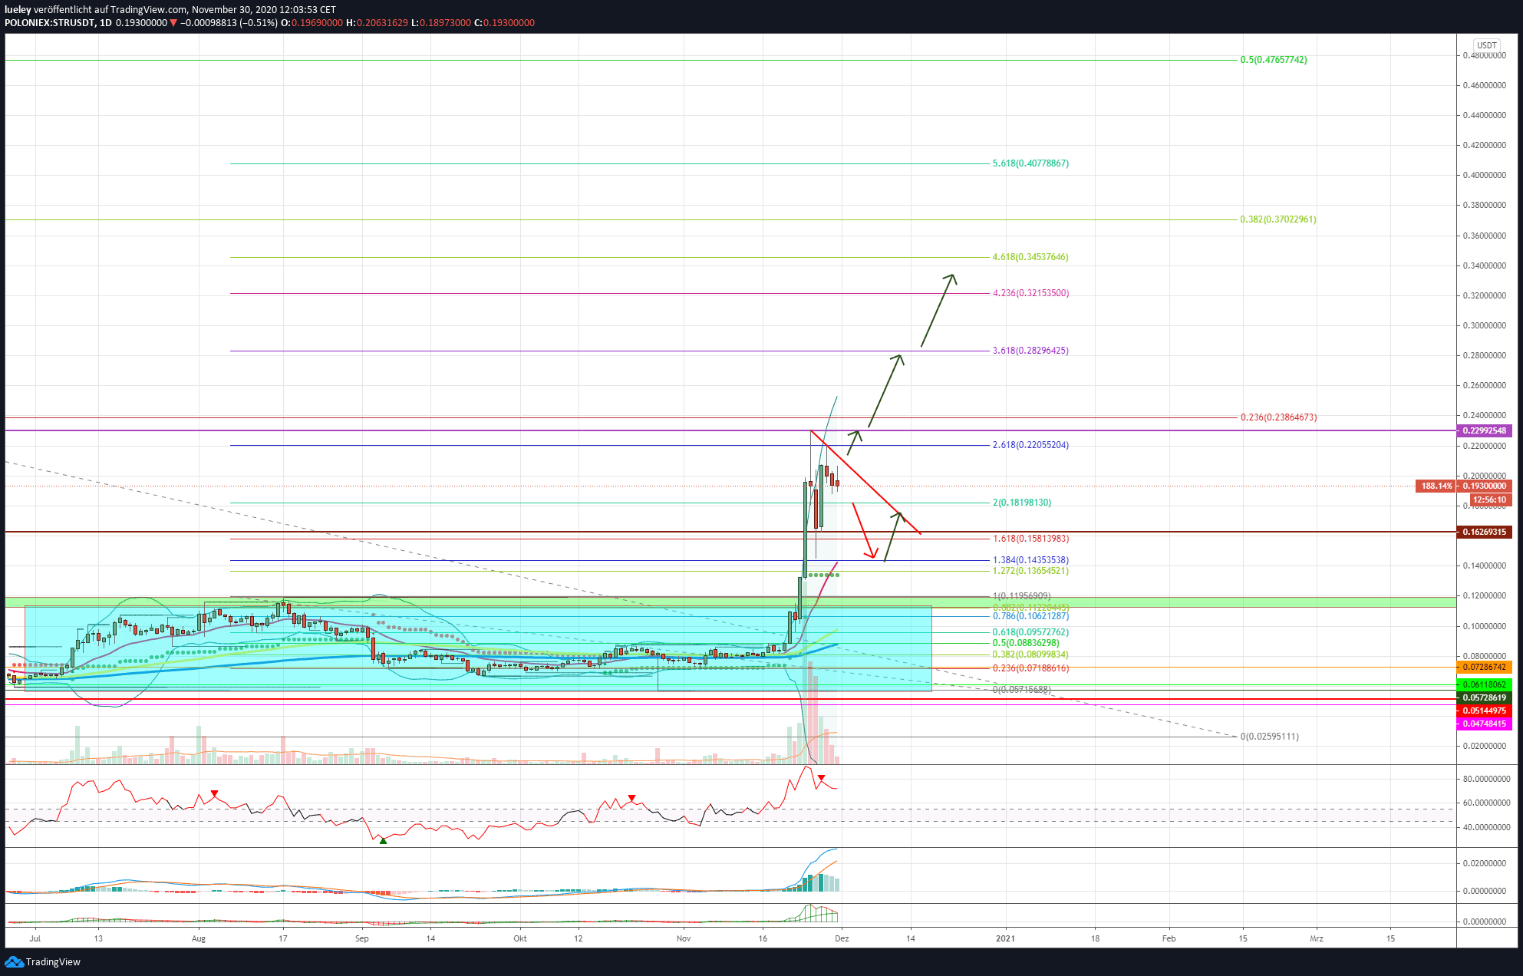
Task: Select the 1.272(0.13654521) extension label
Action: click(x=1030, y=571)
